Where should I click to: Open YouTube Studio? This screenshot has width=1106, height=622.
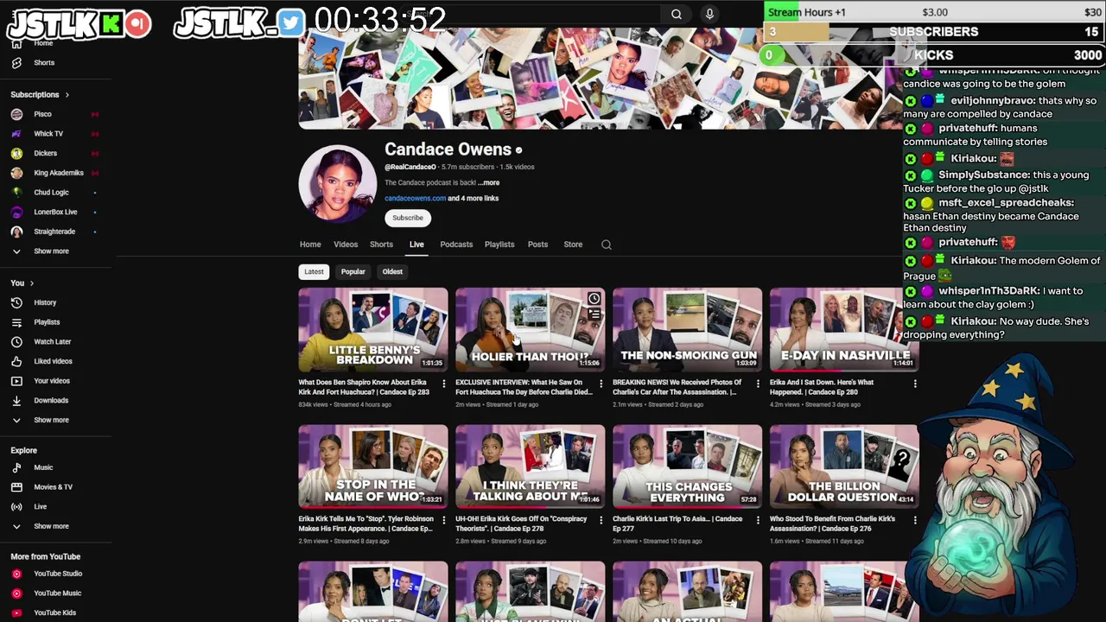[58, 574]
